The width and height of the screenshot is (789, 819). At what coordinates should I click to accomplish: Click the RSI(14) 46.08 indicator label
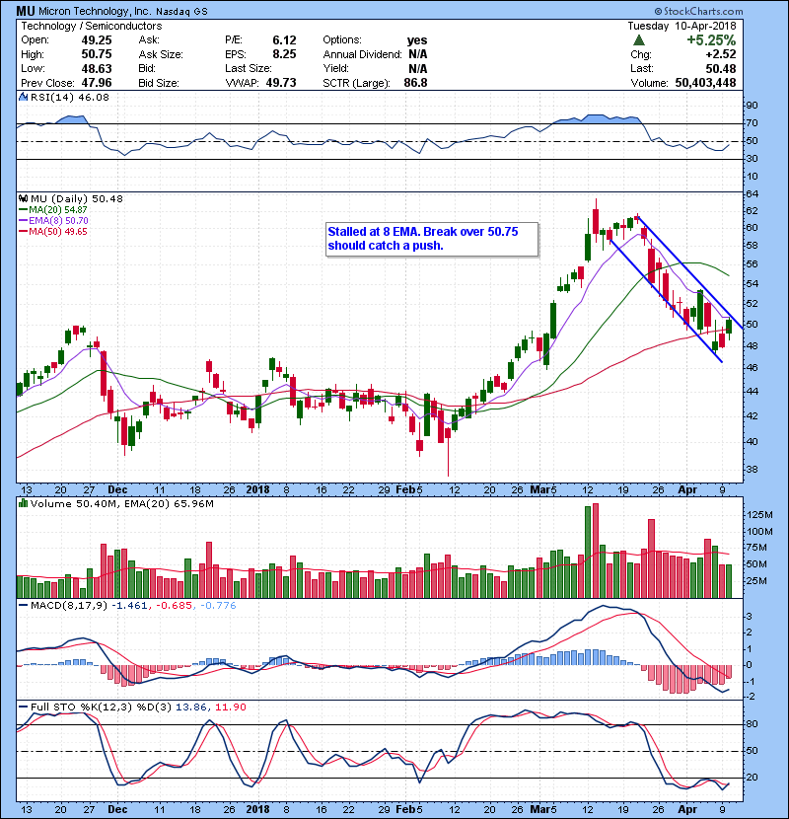tap(70, 97)
